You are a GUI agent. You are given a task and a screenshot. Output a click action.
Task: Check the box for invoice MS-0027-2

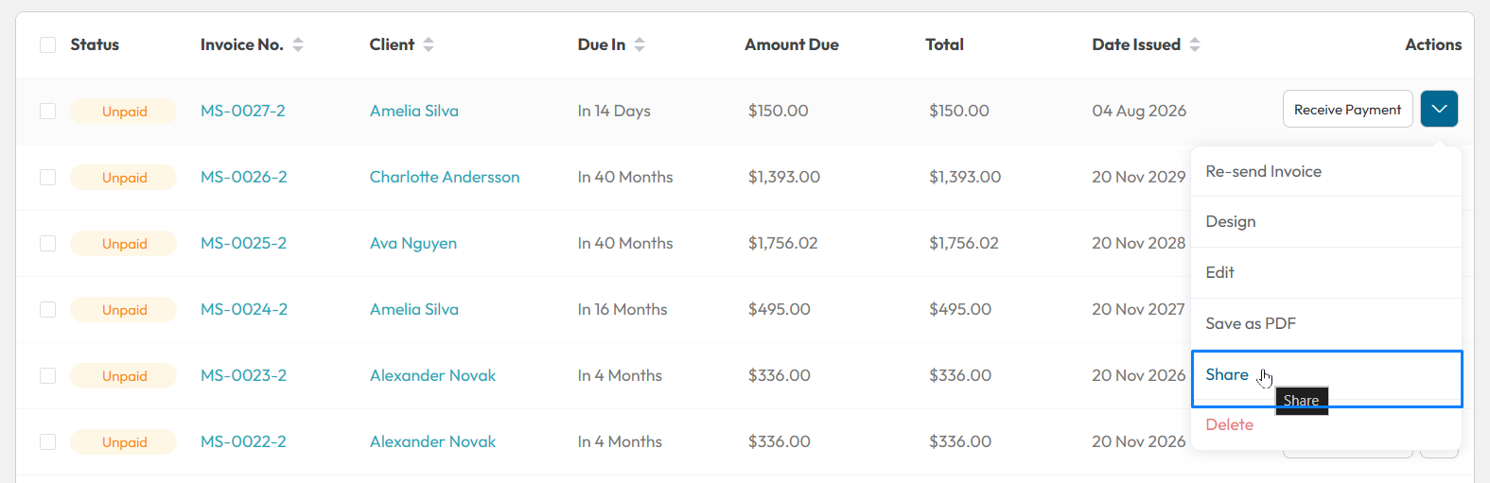47,111
